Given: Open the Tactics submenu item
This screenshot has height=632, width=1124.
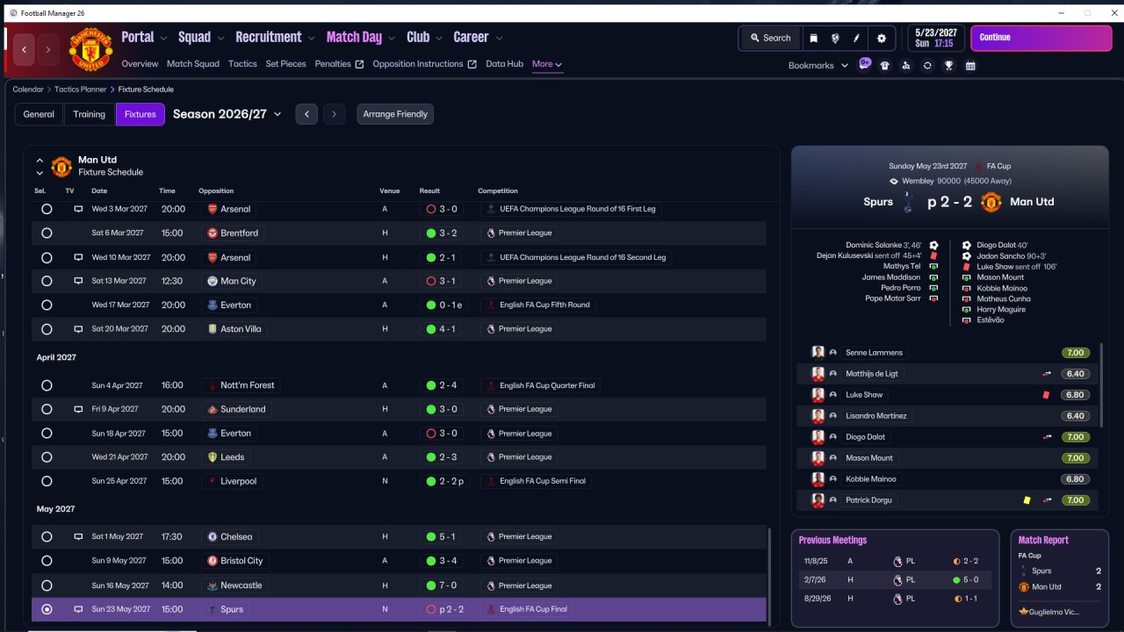Looking at the screenshot, I should 242,64.
